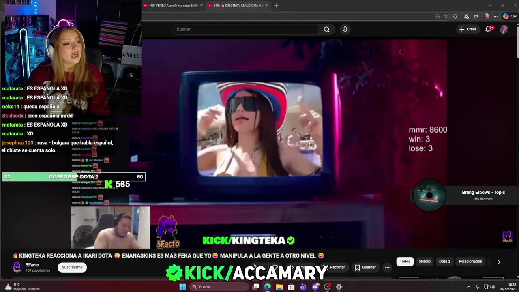The height and width of the screenshot is (292, 519).
Task: Open Windows Start menu
Action: (x=182, y=287)
